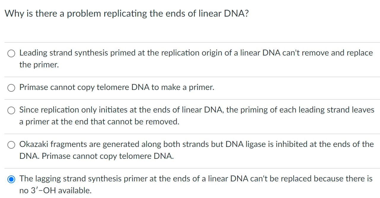Select the option about replication initiating at ends
Image resolution: width=380 pixels, height=198 pixels.
click(x=11, y=110)
